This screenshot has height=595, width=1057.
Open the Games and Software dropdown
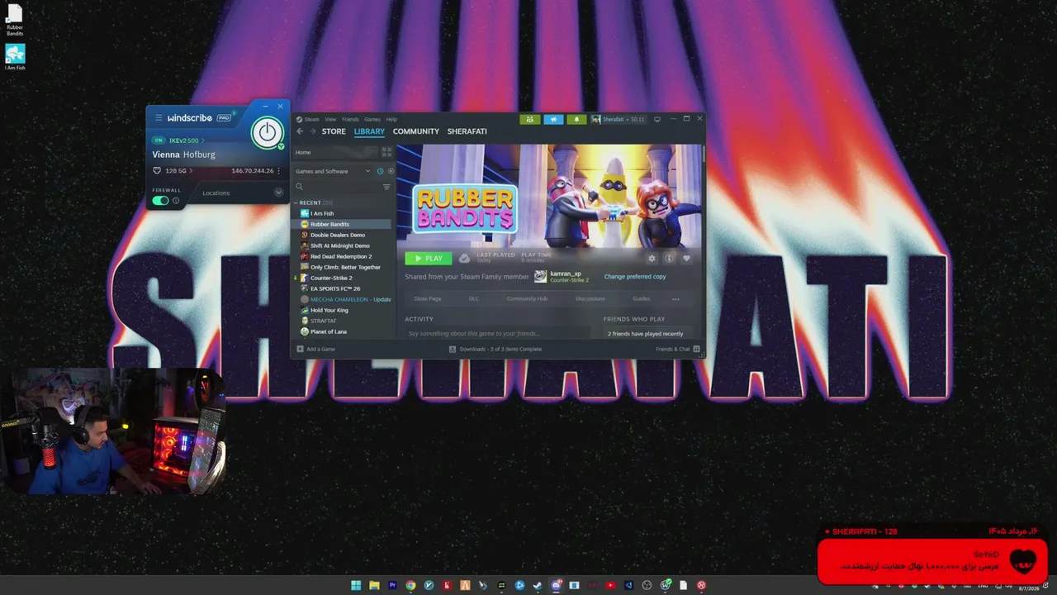tap(333, 171)
